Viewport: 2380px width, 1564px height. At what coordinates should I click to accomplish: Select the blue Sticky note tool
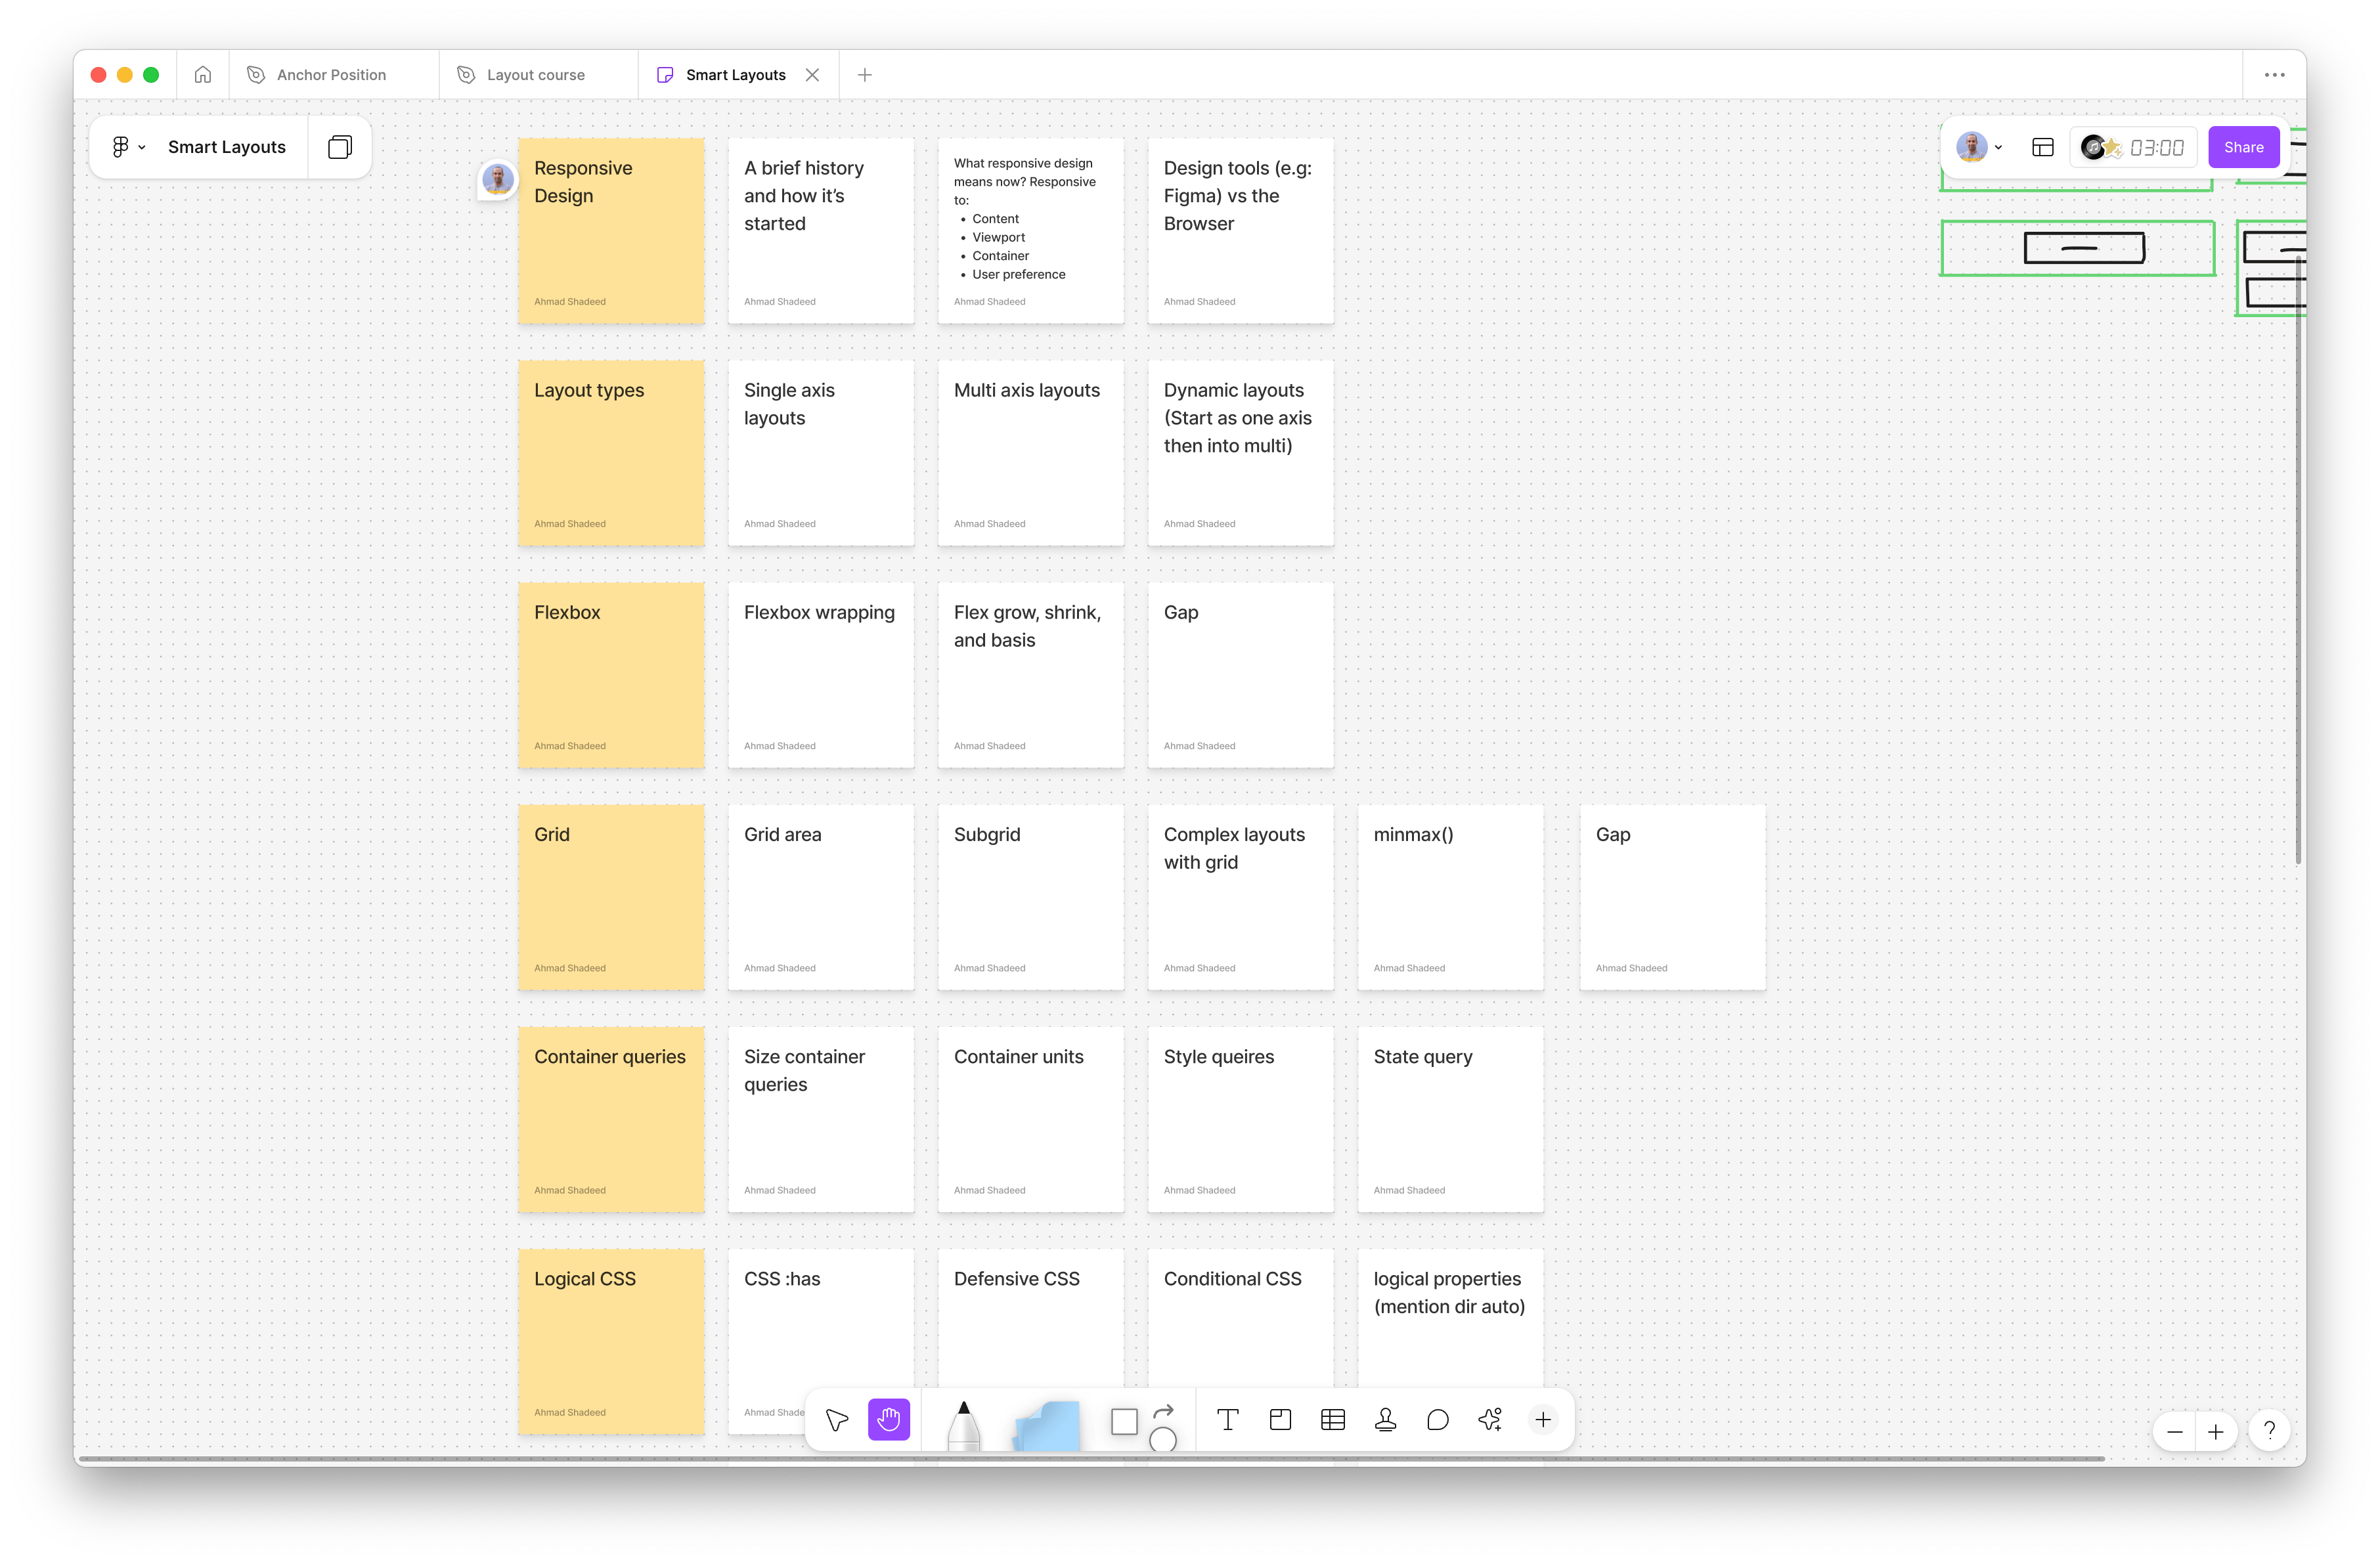(x=1047, y=1425)
